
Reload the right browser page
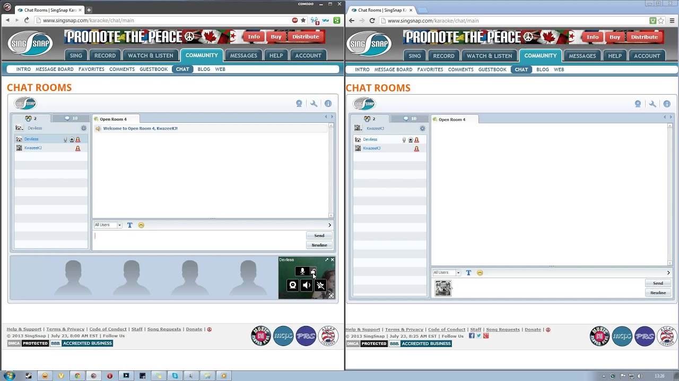coord(372,21)
